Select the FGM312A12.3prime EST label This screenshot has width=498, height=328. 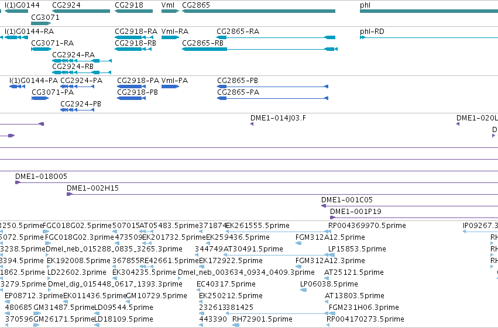click(x=330, y=261)
